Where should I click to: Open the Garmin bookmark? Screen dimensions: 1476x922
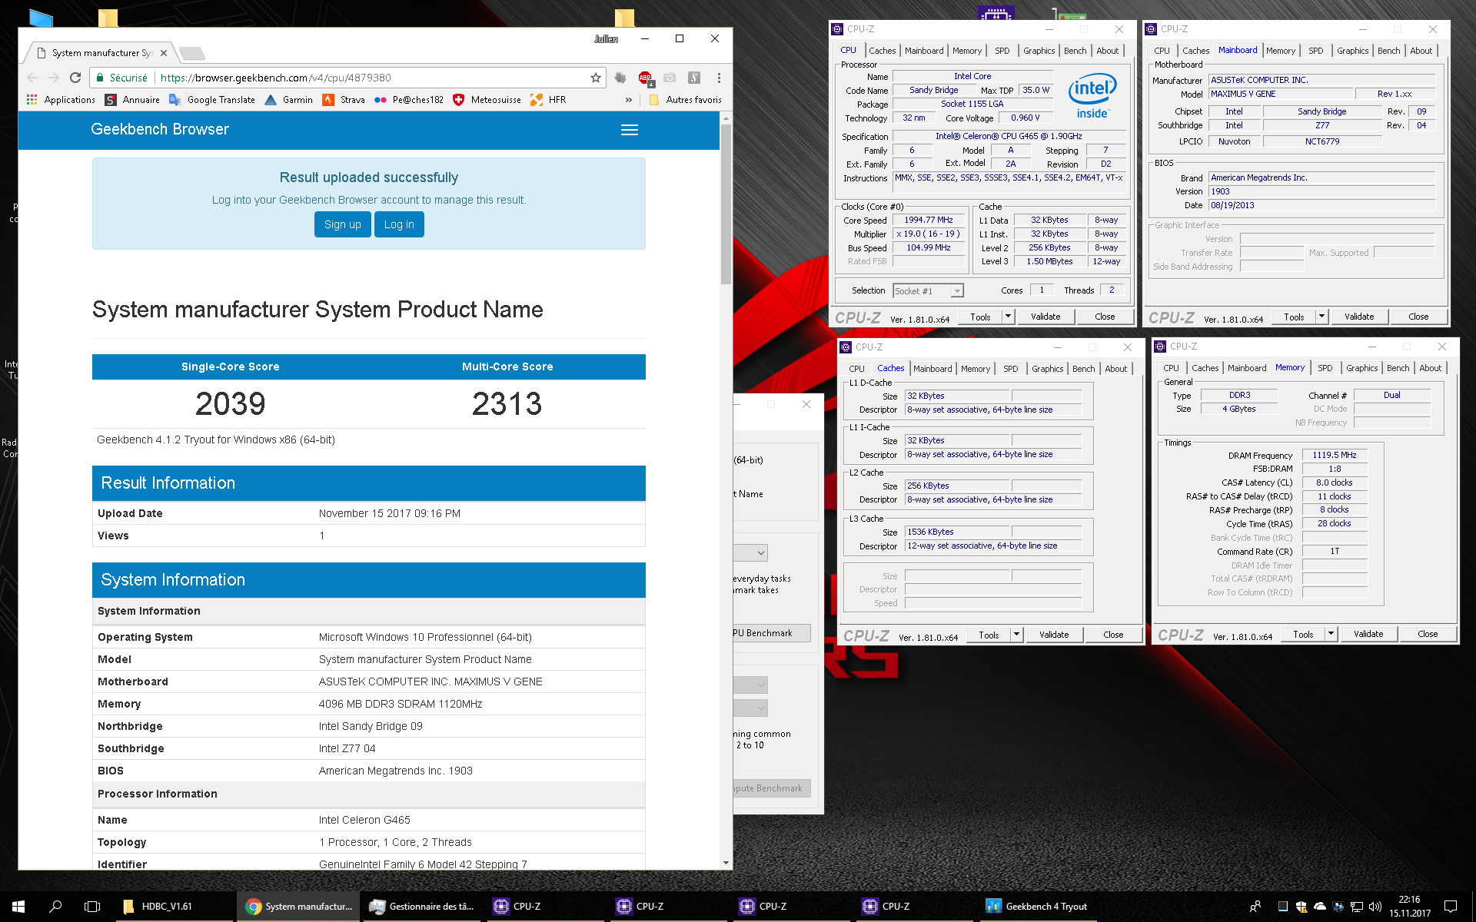click(x=288, y=100)
